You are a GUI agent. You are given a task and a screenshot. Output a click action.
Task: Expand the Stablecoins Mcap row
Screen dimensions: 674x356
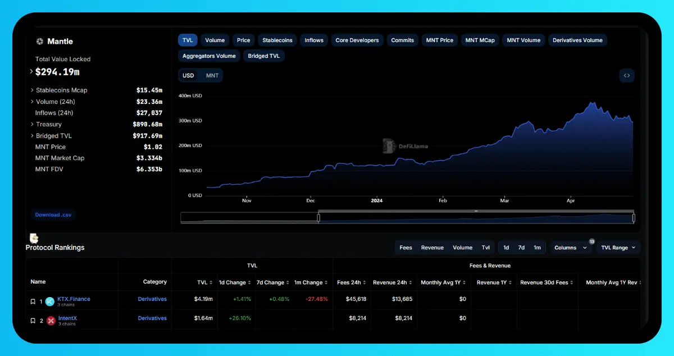[32, 90]
